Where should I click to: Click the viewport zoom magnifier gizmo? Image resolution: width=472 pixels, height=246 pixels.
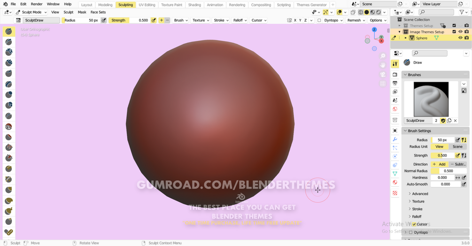pos(383,56)
